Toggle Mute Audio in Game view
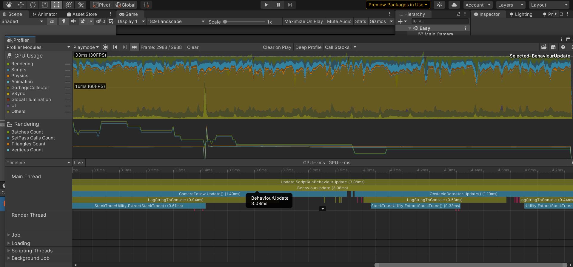Image resolution: width=573 pixels, height=267 pixels. click(x=339, y=21)
